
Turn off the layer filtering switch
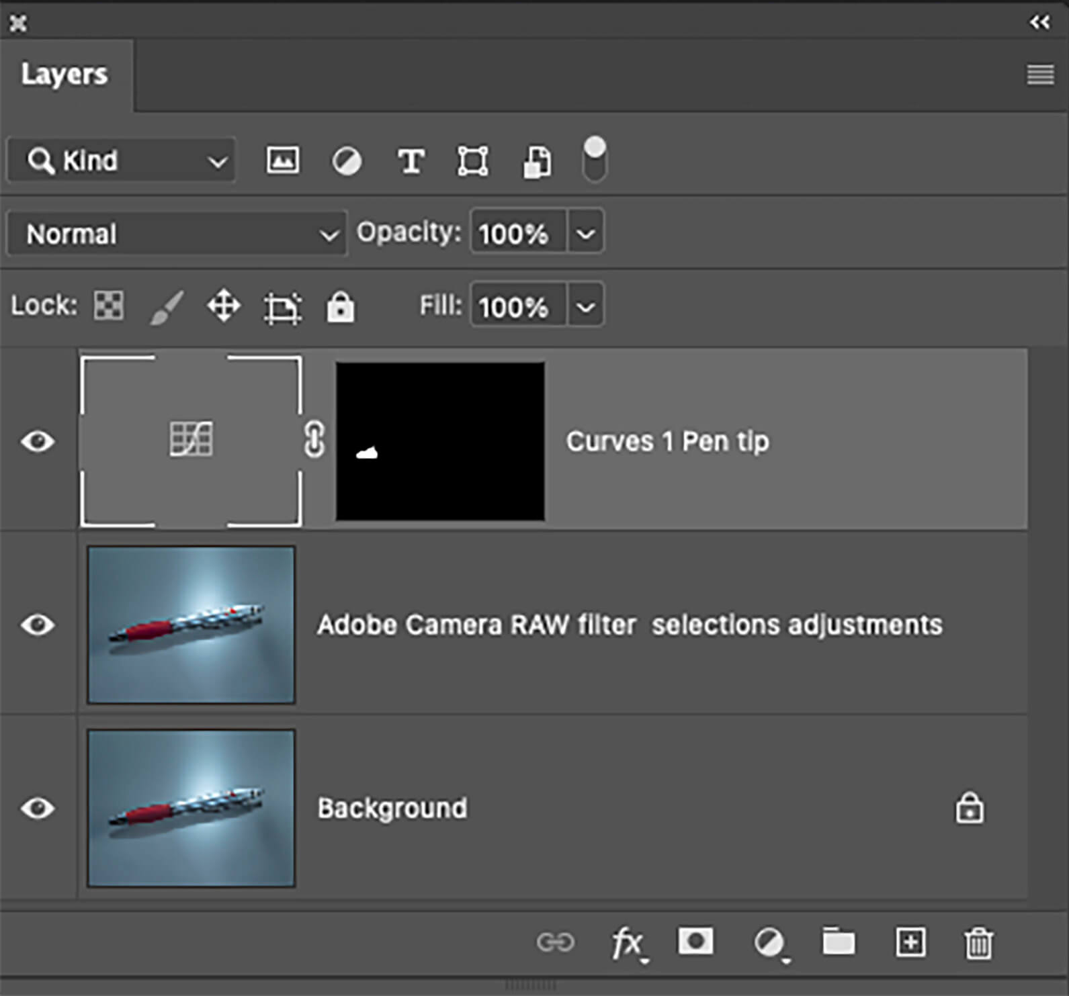pos(595,160)
